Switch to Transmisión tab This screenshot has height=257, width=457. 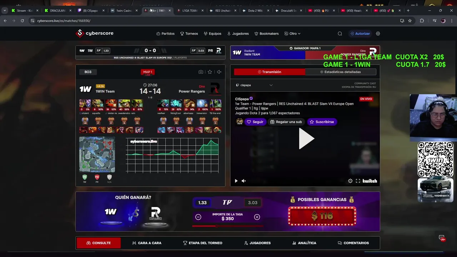tap(270, 72)
